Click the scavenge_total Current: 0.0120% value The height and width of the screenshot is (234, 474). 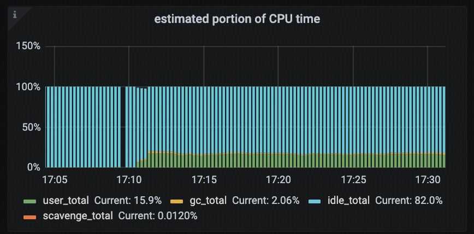pyautogui.click(x=158, y=216)
